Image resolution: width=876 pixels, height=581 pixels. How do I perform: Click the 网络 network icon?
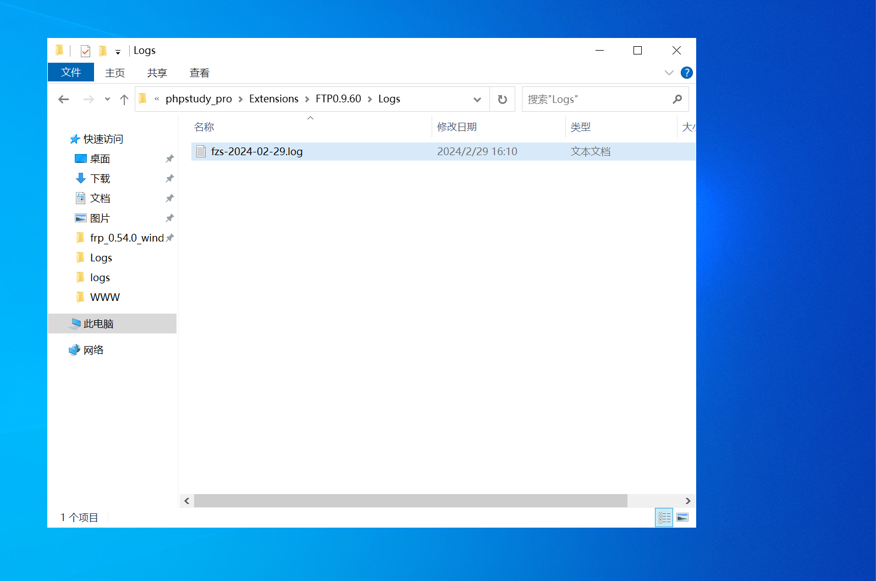[x=75, y=350]
